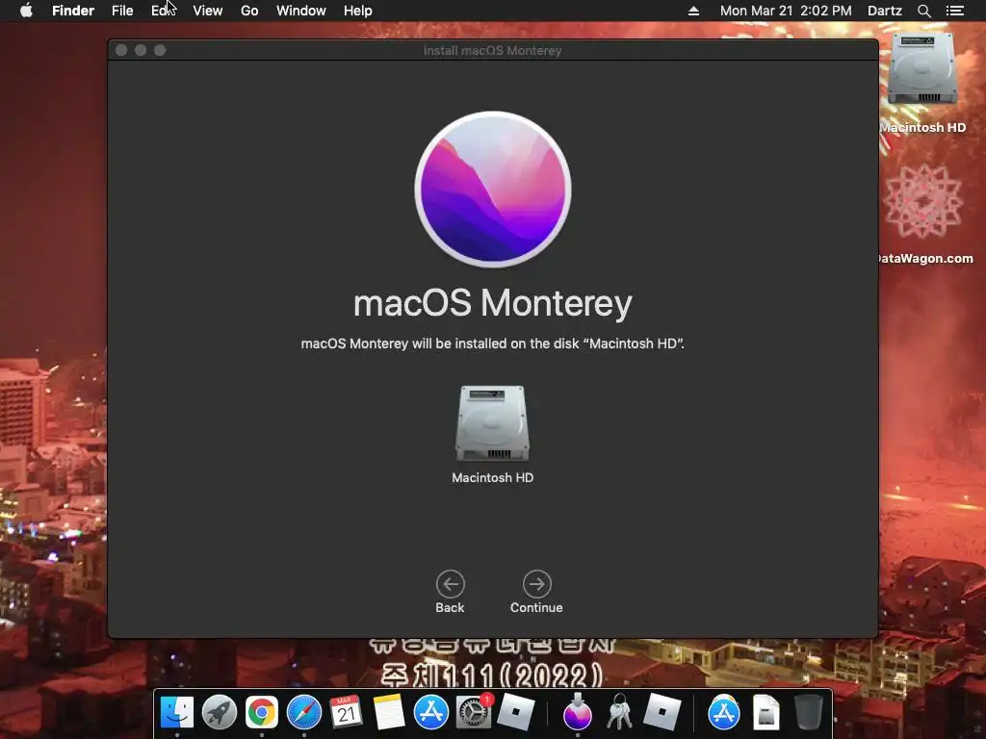Open Finder from the Dock
The width and height of the screenshot is (986, 739).
(177, 712)
